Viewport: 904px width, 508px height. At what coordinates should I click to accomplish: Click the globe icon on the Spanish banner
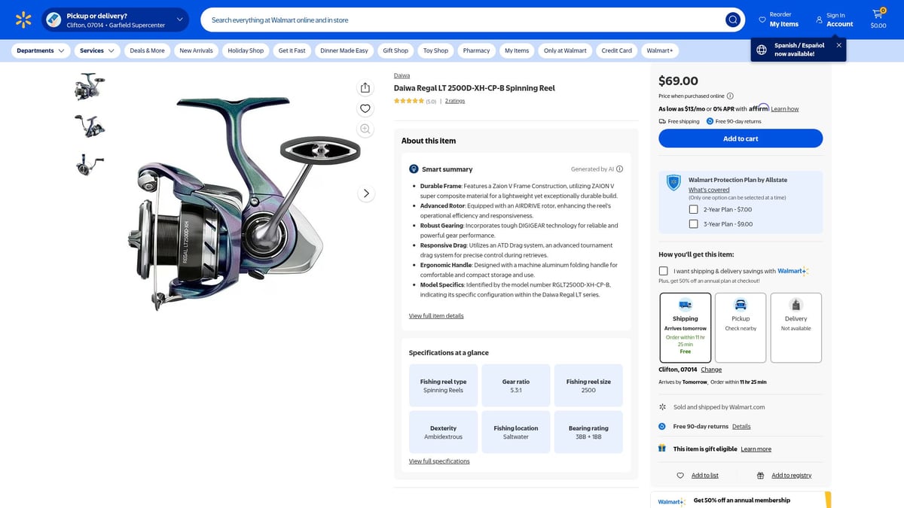click(x=760, y=48)
